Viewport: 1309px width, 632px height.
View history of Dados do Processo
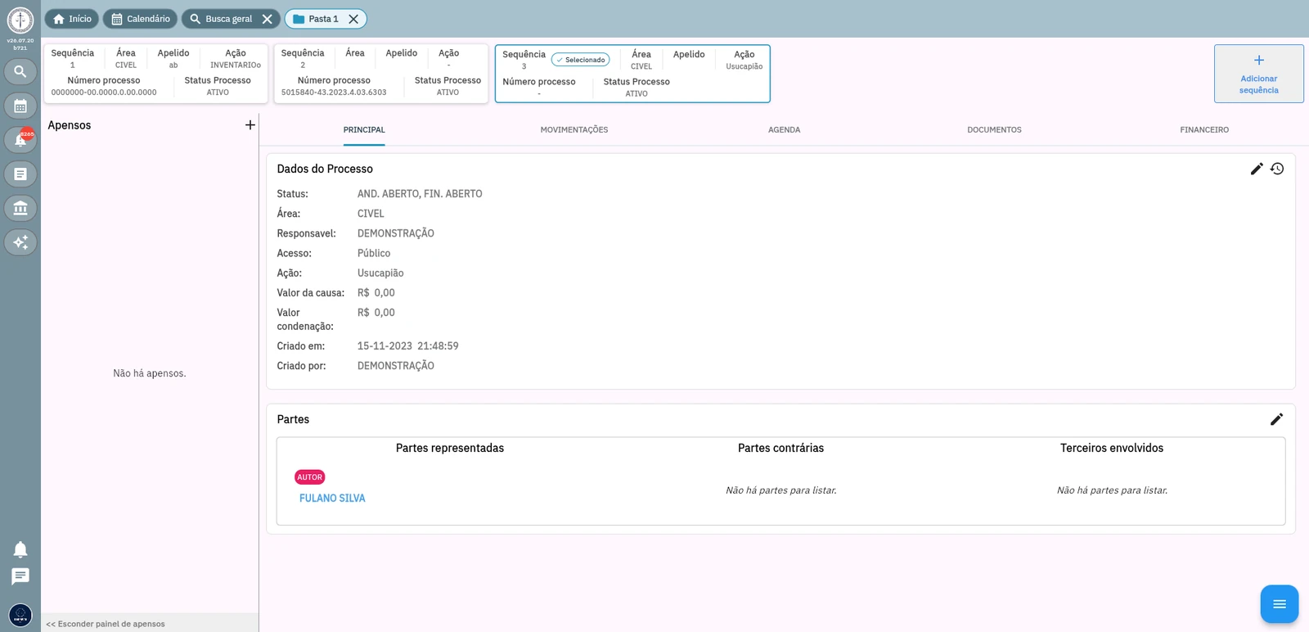1277,169
